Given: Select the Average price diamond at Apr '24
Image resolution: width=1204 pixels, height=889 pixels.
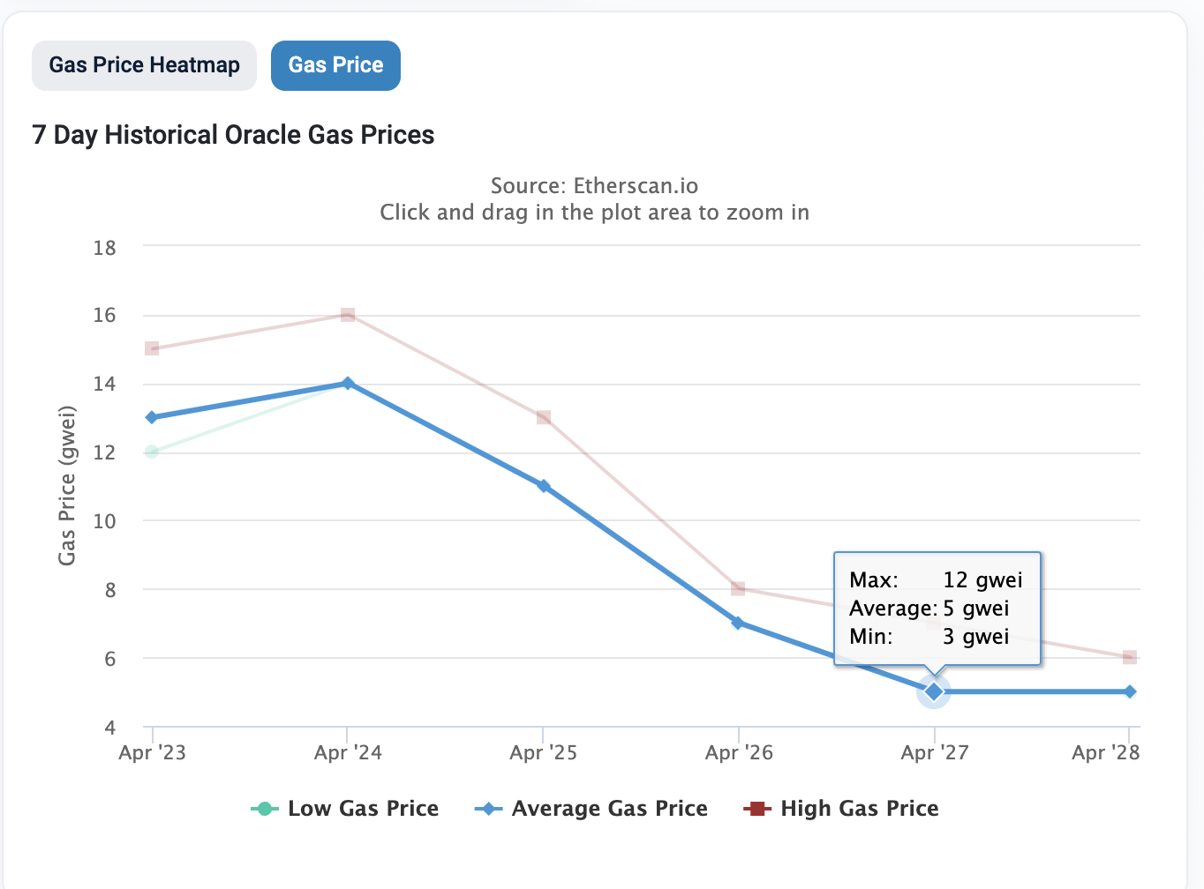Looking at the screenshot, I should click(x=348, y=384).
